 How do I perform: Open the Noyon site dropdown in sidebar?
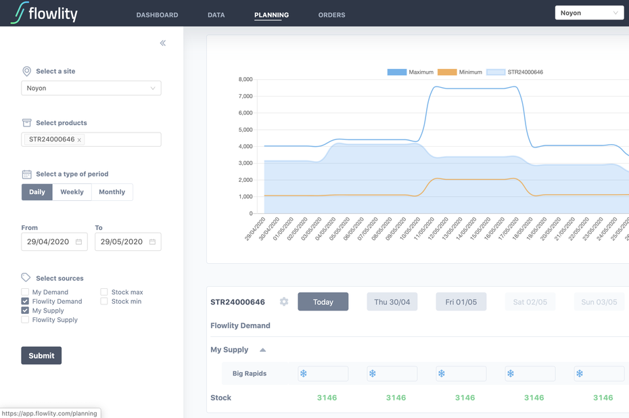tap(91, 88)
